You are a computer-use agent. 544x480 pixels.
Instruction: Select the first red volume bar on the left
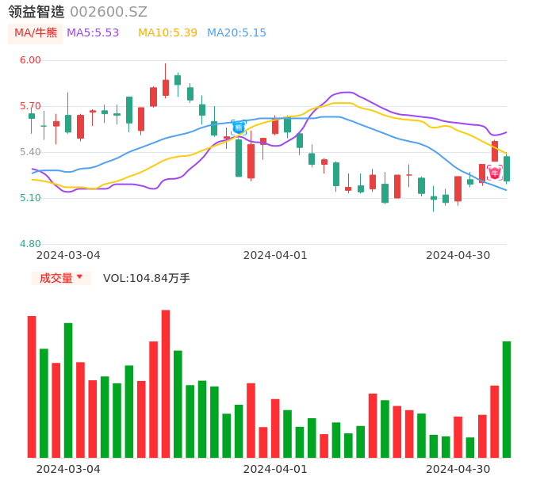32,387
